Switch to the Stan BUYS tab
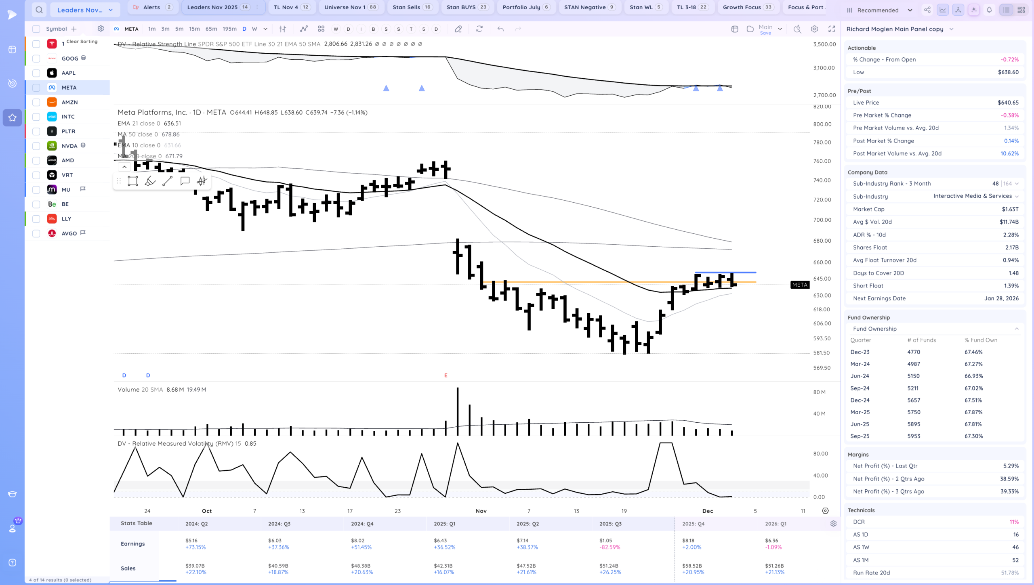Viewport: 1034px width, 585px height. coord(467,7)
